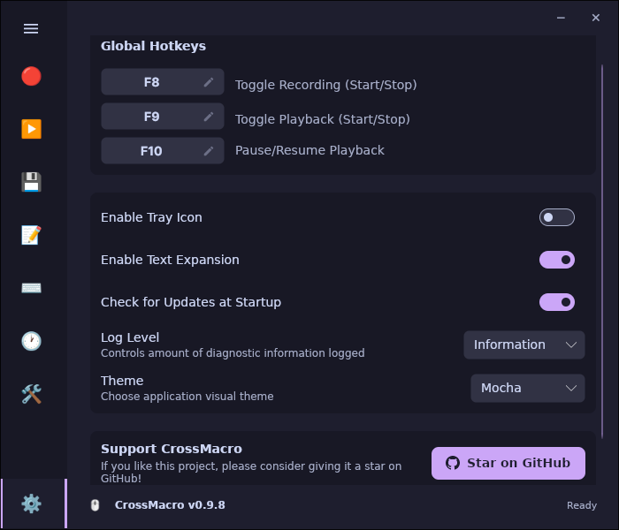The image size is (619, 530).
Task: Minimize the CrossMacro window
Action: 561,18
